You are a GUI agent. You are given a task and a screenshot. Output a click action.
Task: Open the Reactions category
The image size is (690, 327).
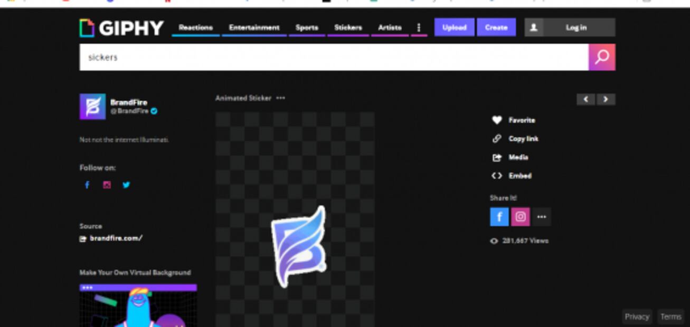[x=195, y=27]
